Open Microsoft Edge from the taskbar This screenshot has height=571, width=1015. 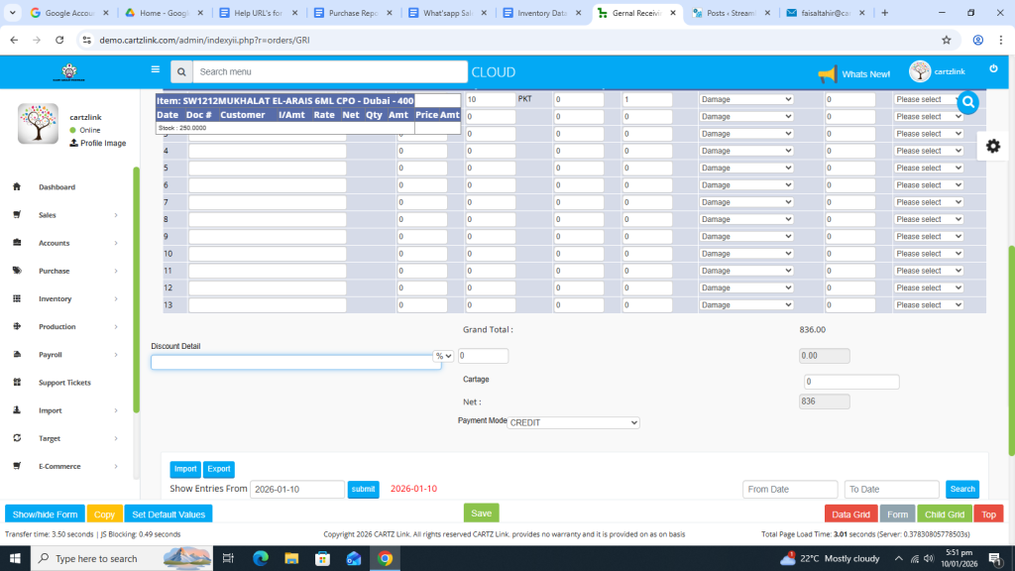pyautogui.click(x=261, y=558)
